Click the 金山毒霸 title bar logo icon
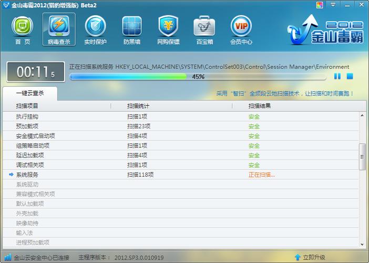369x263 pixels. (6, 5)
